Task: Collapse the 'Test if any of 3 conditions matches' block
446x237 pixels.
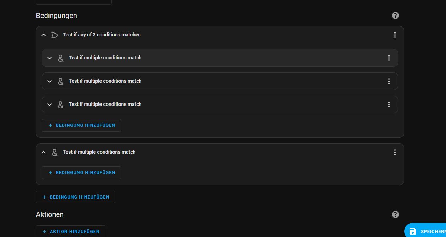Action: (44, 35)
